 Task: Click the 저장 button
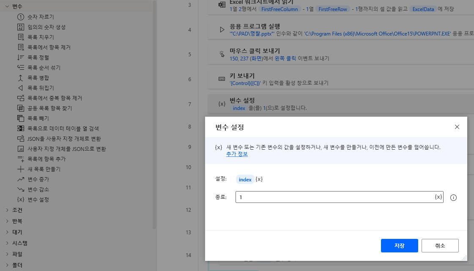tap(399, 246)
